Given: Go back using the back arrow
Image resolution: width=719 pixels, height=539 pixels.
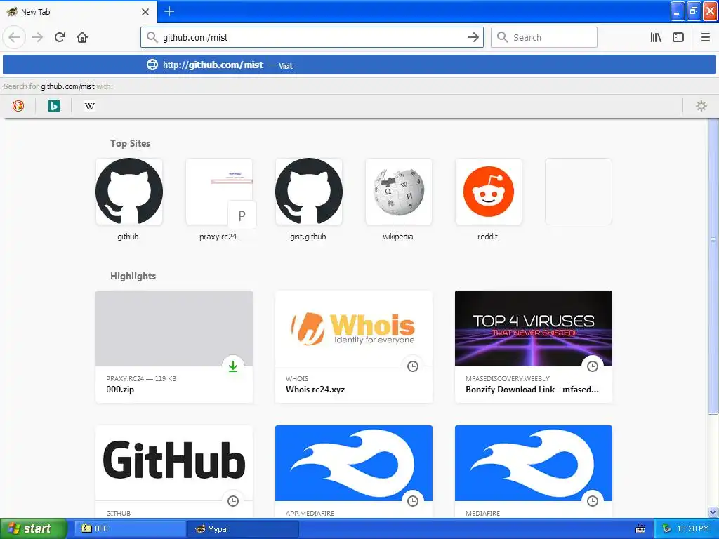Looking at the screenshot, I should pos(14,37).
